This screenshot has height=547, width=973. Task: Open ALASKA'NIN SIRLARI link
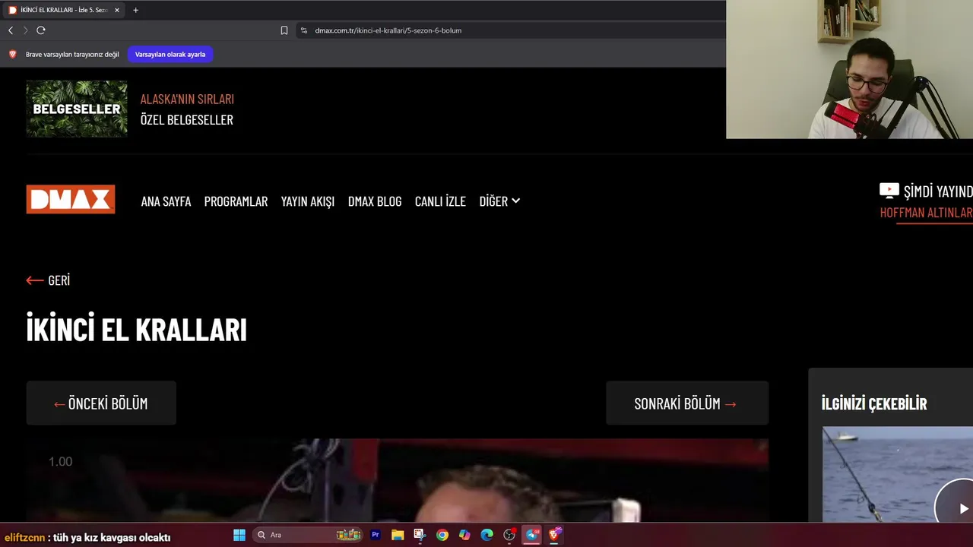187,99
